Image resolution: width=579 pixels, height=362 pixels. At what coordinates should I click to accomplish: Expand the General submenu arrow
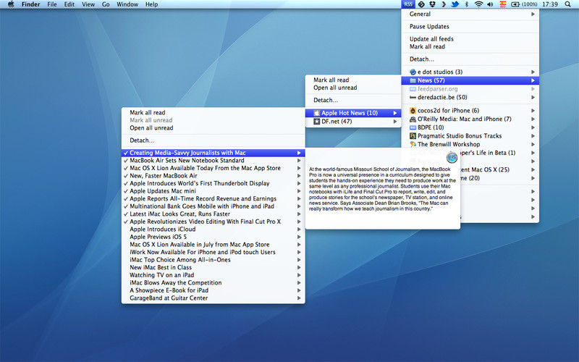(x=533, y=14)
